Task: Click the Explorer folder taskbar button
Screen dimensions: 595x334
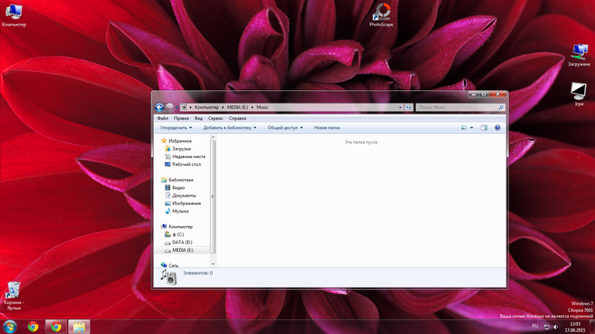Action: click(x=79, y=326)
